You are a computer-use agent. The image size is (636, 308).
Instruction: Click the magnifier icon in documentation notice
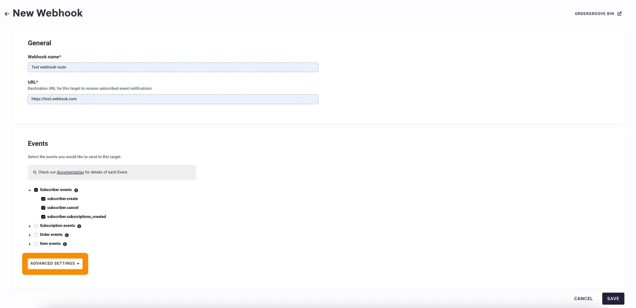(35, 172)
